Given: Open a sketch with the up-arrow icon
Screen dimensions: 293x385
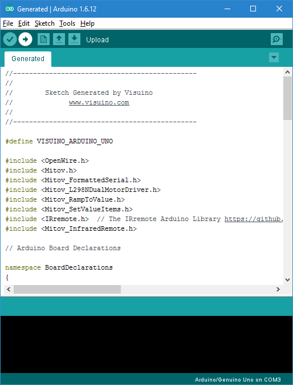Looking at the screenshot, I should (x=59, y=39).
